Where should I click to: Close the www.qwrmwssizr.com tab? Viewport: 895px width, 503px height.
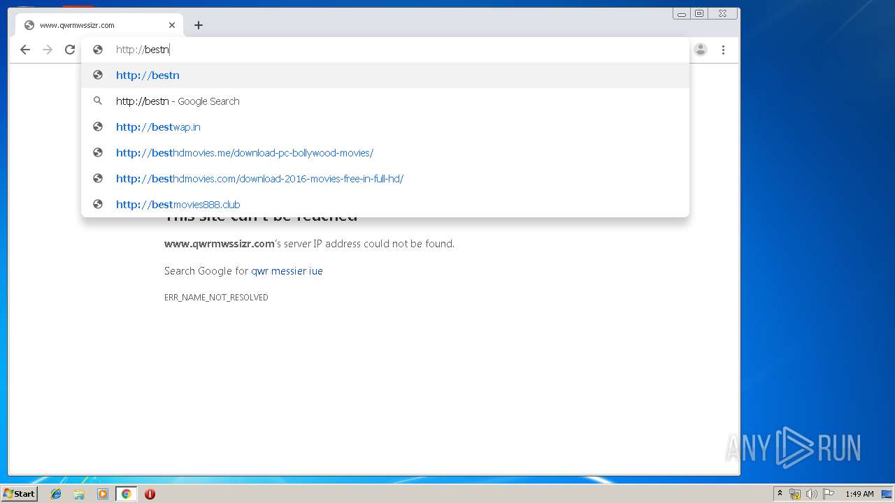[x=172, y=25]
